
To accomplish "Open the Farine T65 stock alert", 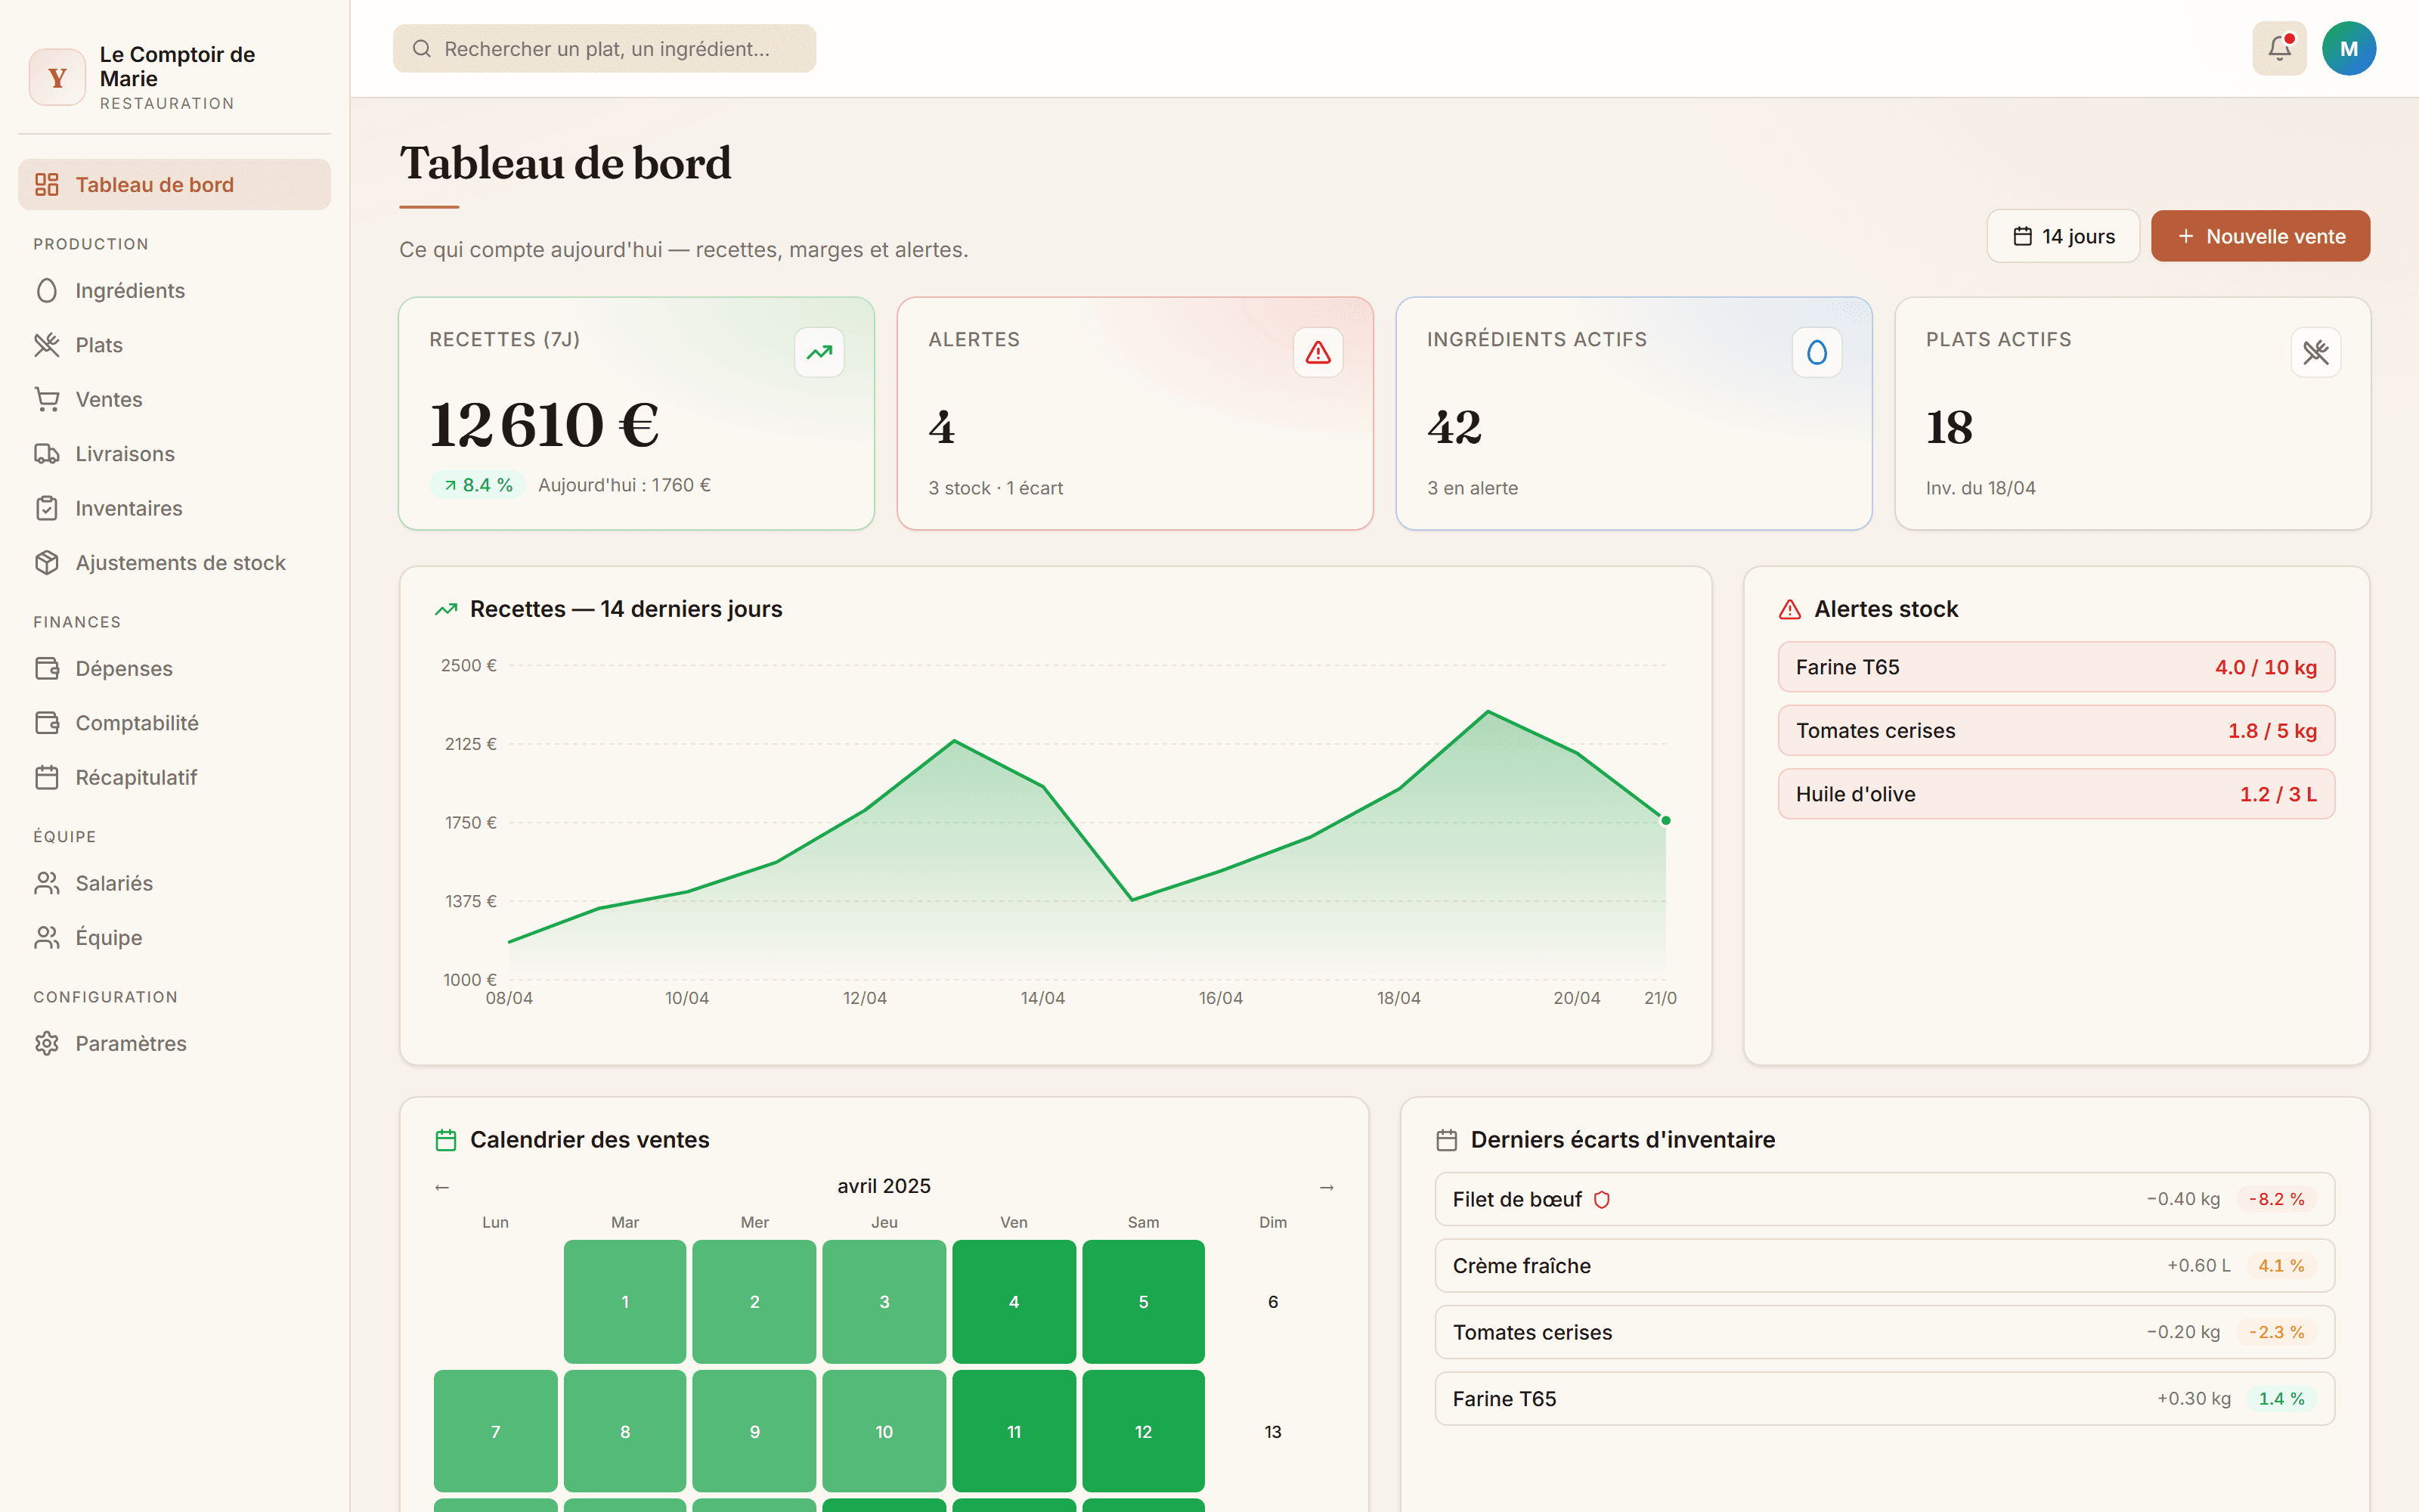I will coord(2056,667).
